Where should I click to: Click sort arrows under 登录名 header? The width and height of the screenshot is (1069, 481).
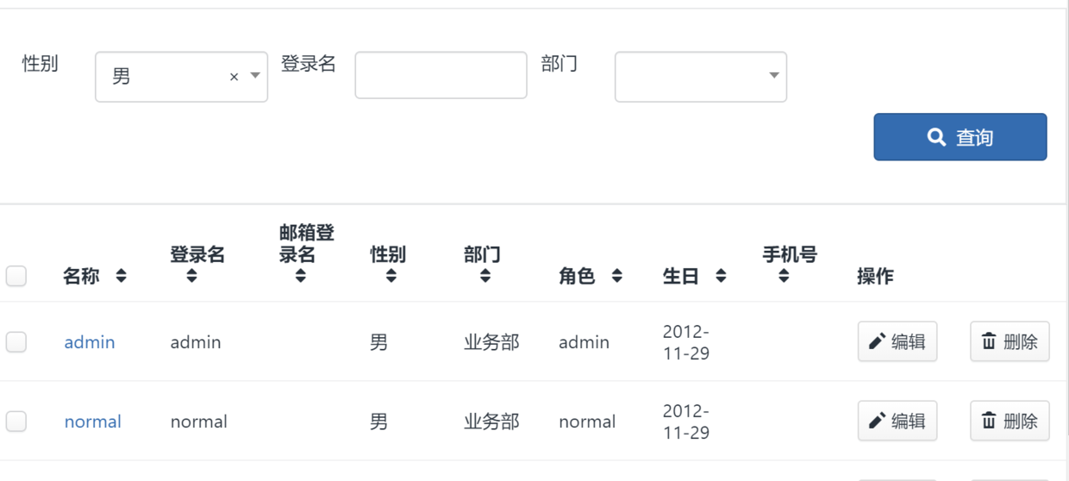(191, 277)
